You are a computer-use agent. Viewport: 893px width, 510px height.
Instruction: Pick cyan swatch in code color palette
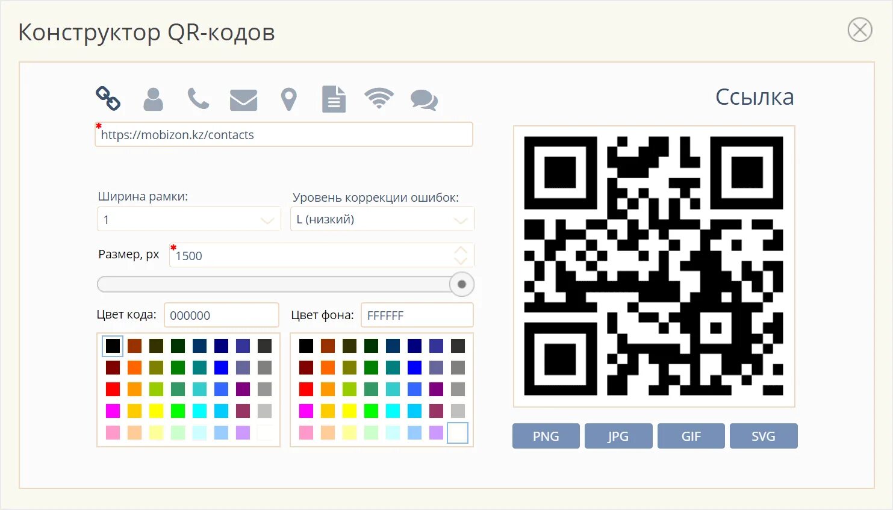click(199, 411)
